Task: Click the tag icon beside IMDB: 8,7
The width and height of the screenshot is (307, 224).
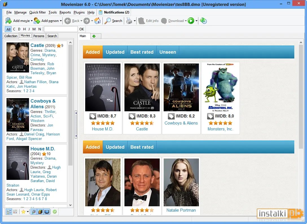Action: [93, 116]
